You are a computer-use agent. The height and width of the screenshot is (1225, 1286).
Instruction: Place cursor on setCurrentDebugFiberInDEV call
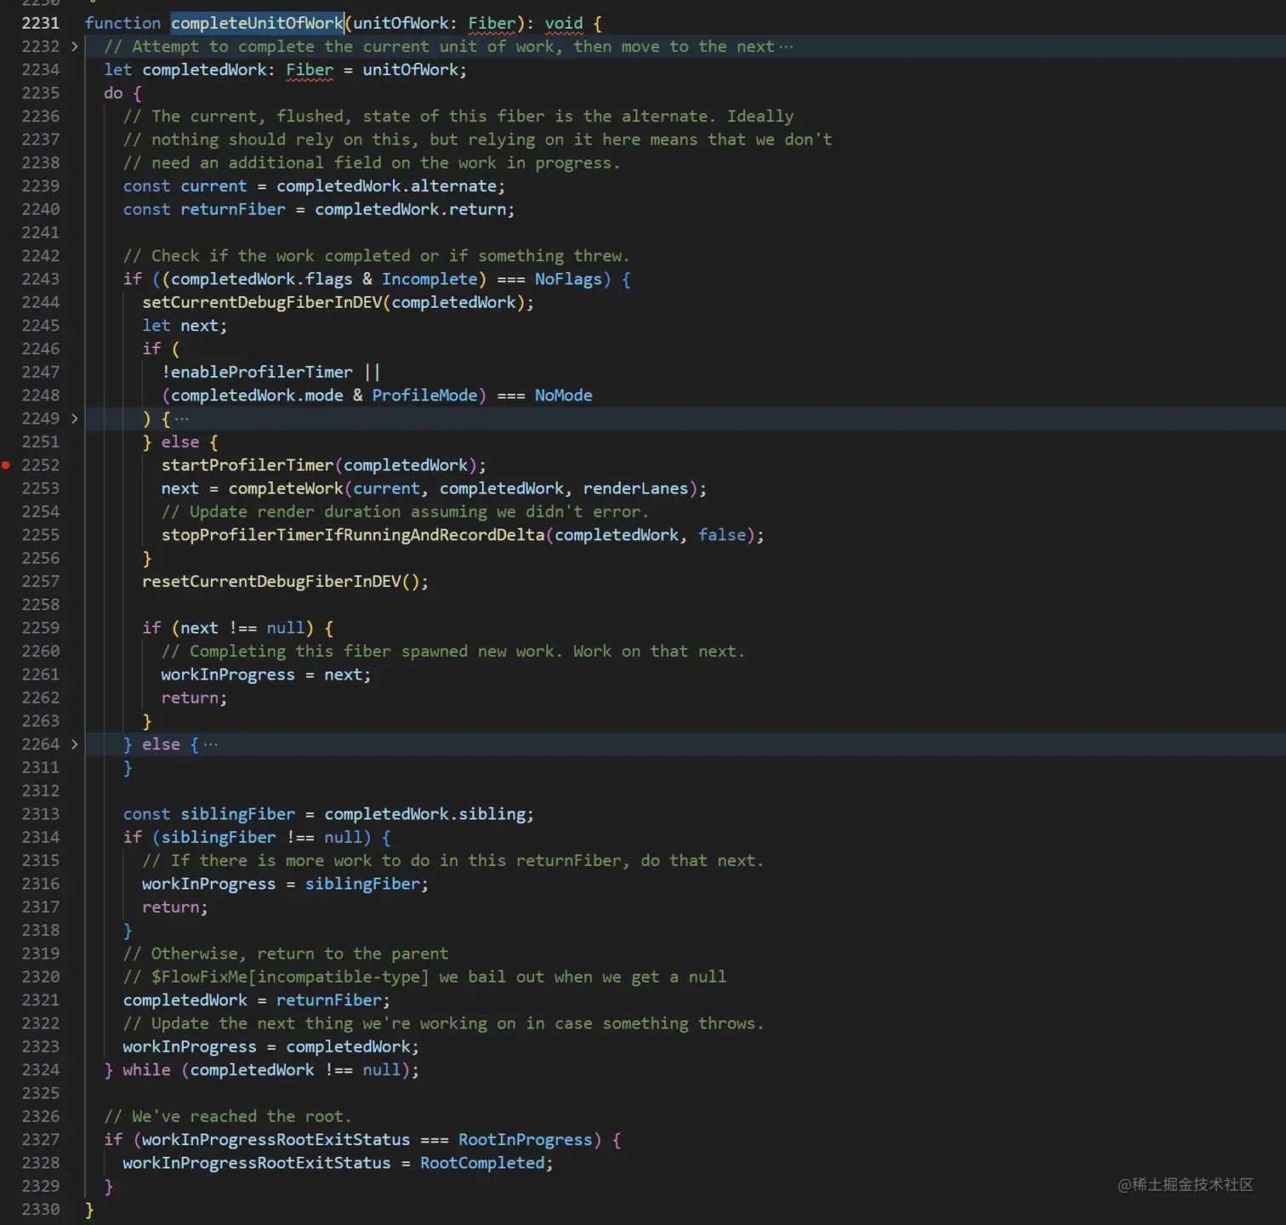click(262, 302)
